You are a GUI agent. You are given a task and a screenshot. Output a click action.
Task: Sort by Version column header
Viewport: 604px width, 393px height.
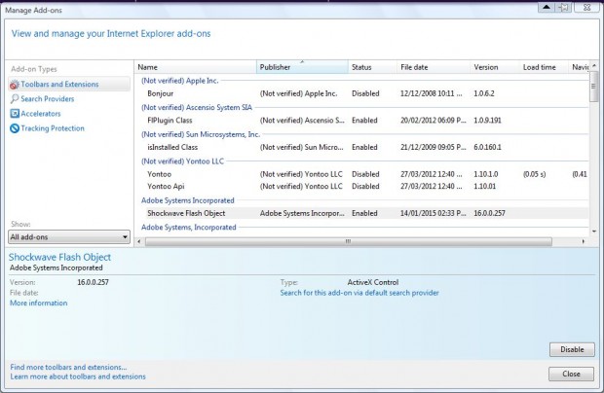tap(494, 67)
